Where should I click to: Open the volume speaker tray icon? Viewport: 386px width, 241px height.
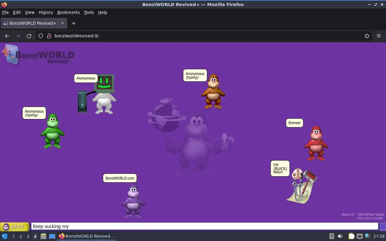coord(340,236)
